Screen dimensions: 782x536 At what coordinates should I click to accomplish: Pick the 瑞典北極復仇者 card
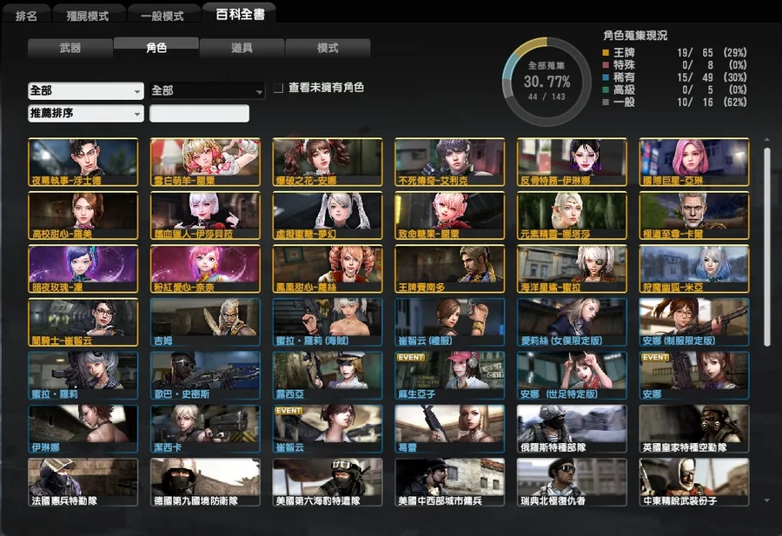click(572, 482)
